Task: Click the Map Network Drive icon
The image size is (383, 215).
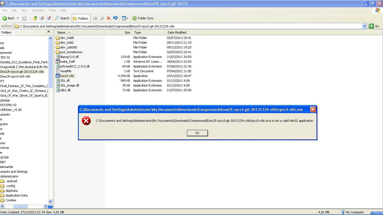Action: pyautogui.click(x=42, y=18)
